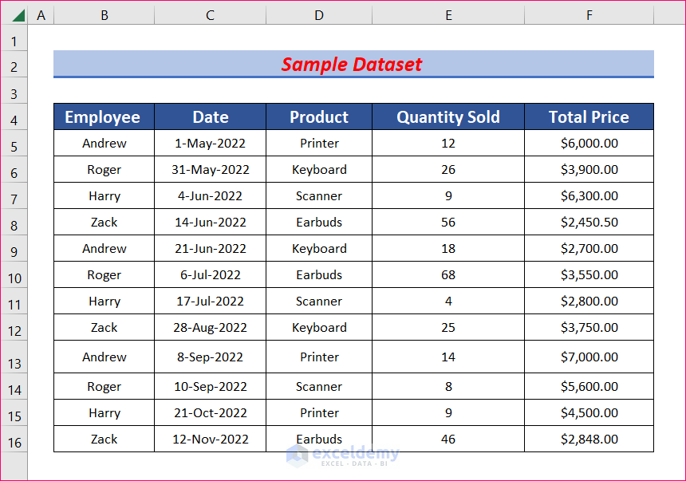Select the cell with date 1-May-2022
Image resolution: width=686 pixels, height=481 pixels.
[x=210, y=143]
